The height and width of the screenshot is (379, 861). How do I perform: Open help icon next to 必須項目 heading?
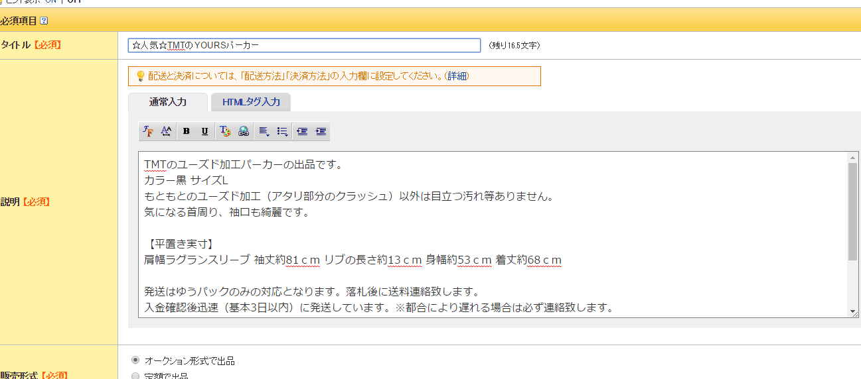coord(44,21)
